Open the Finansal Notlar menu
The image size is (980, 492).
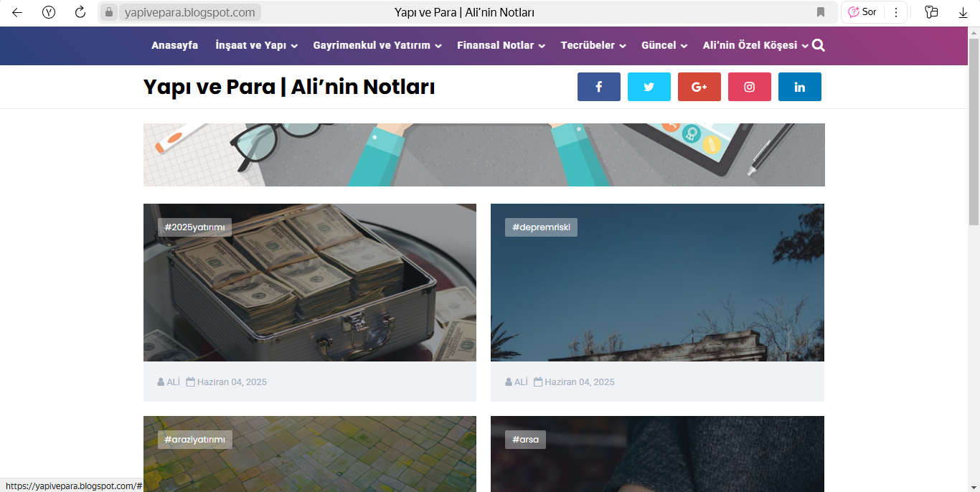pos(501,45)
